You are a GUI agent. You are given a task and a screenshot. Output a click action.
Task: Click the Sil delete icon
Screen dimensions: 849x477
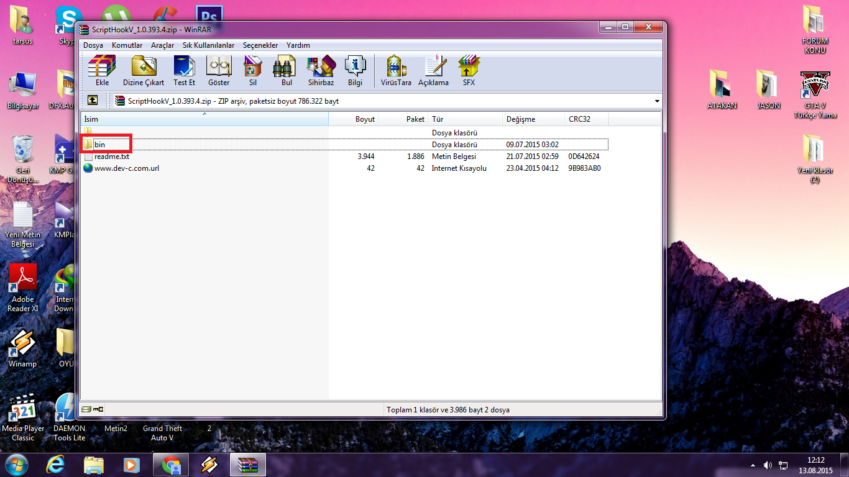point(253,71)
